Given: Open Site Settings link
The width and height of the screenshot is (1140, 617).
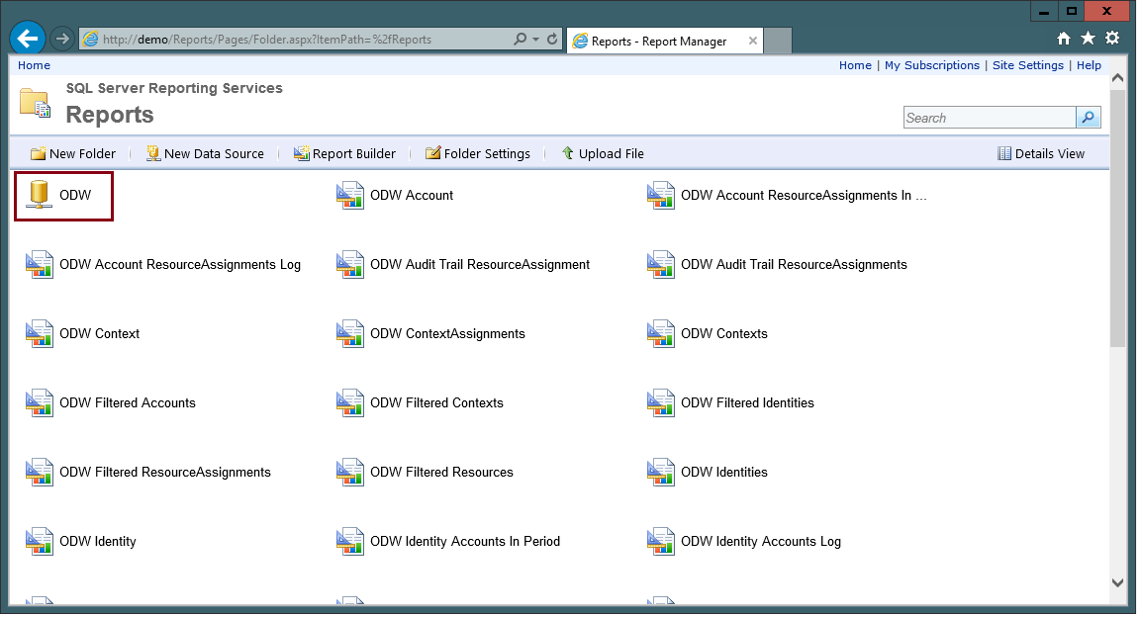Looking at the screenshot, I should (x=1028, y=65).
